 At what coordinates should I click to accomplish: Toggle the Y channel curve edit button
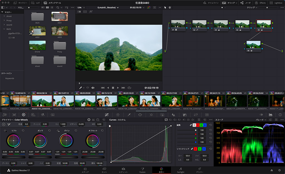click(x=194, y=125)
